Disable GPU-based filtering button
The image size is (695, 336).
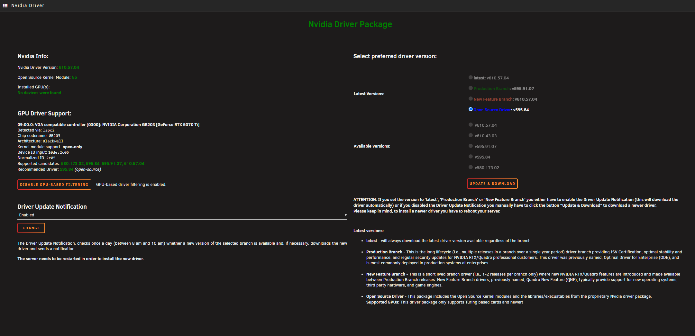coord(54,185)
